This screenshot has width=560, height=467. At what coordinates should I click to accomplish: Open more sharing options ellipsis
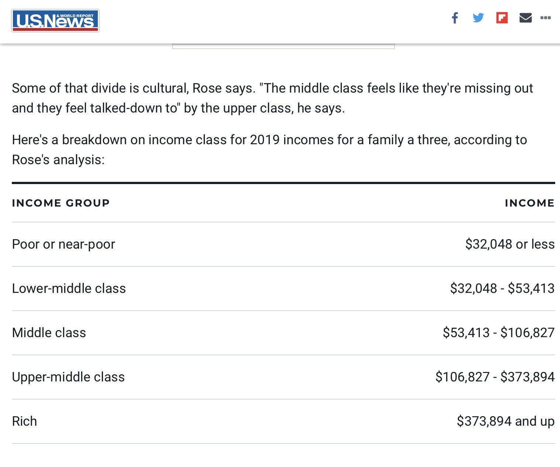(545, 18)
